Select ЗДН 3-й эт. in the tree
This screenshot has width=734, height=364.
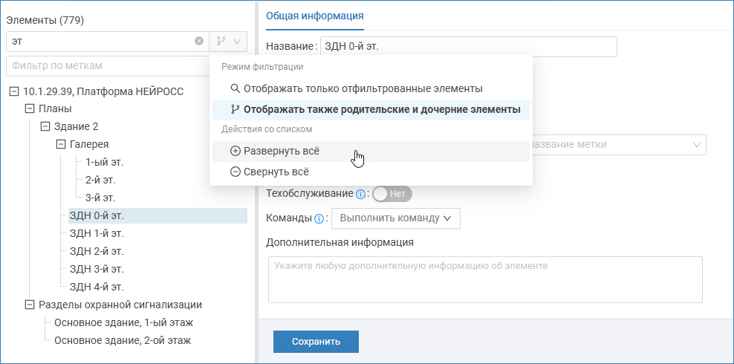[x=97, y=269]
